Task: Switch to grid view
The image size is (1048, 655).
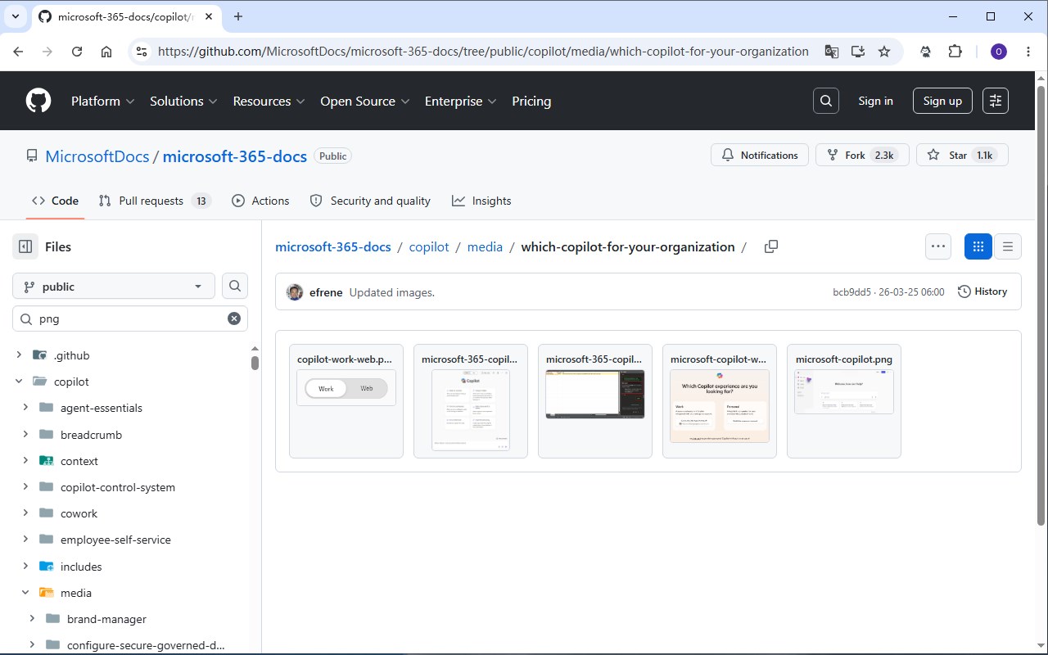Action: [x=978, y=246]
